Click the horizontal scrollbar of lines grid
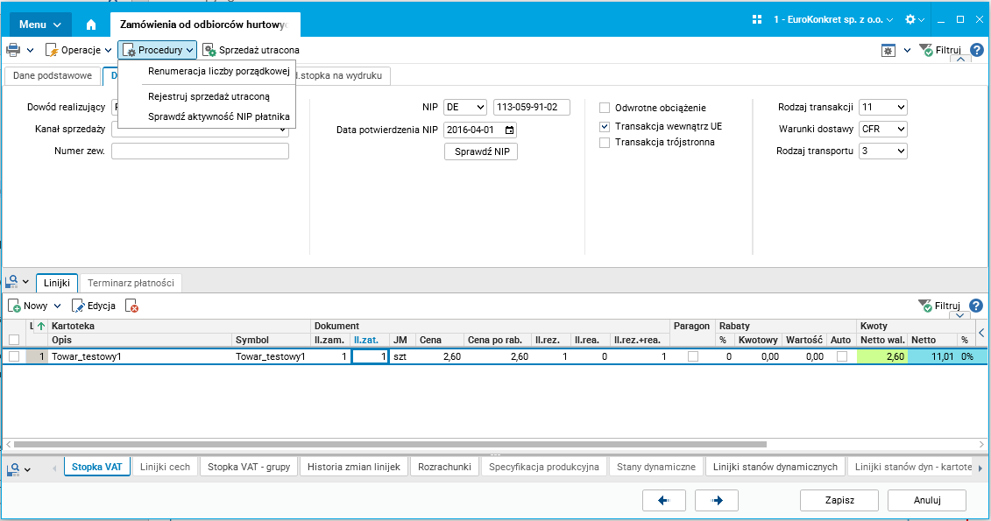 click(390, 445)
